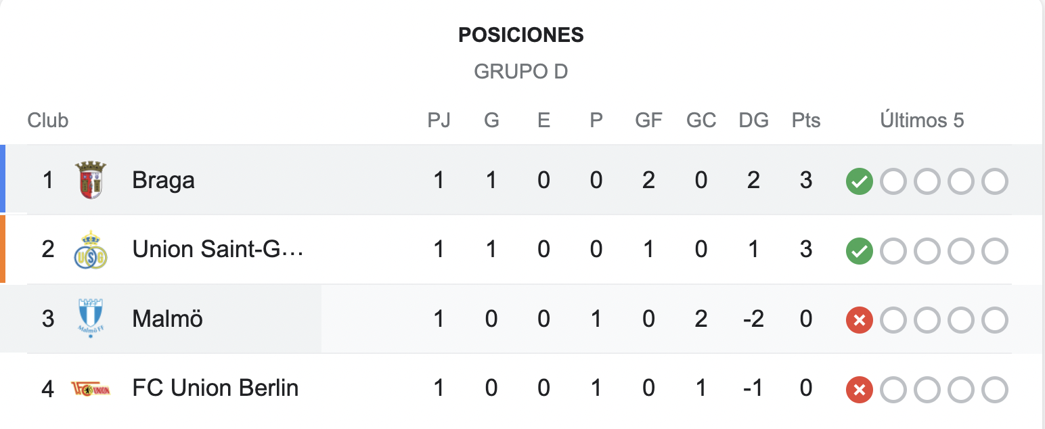Click the Malmö FF crest

91,318
